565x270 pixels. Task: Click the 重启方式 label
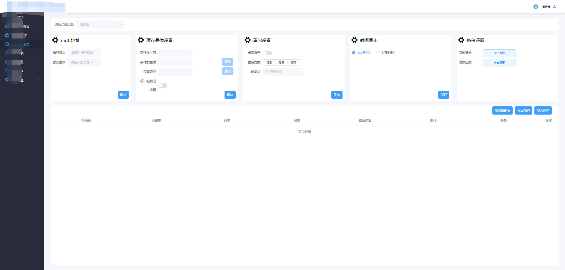(x=254, y=62)
